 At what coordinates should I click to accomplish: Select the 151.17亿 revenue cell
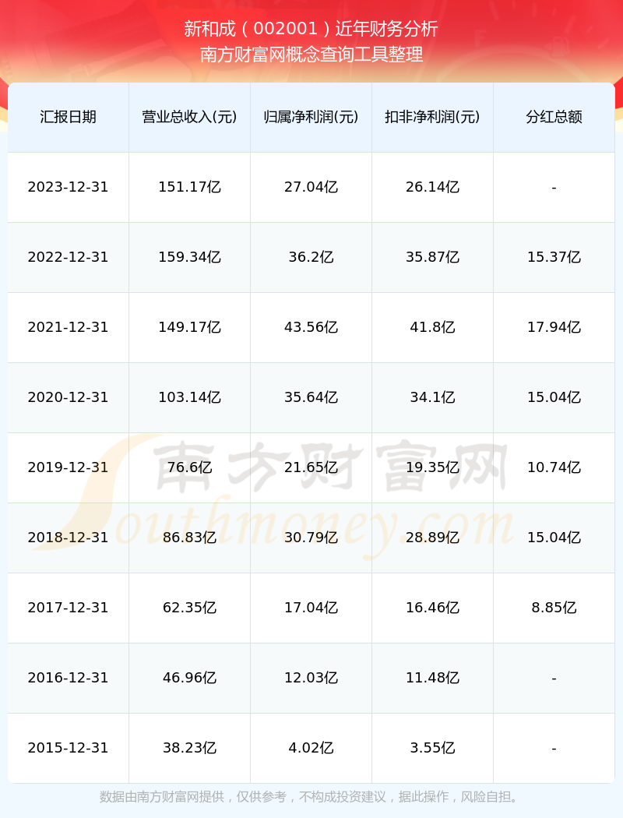coord(190,187)
